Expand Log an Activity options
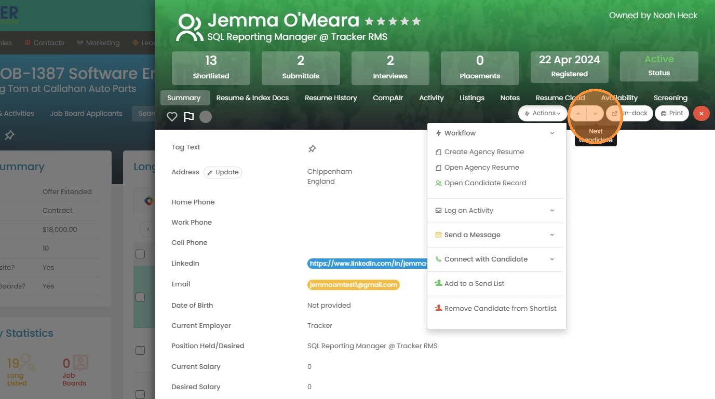 (x=496, y=211)
